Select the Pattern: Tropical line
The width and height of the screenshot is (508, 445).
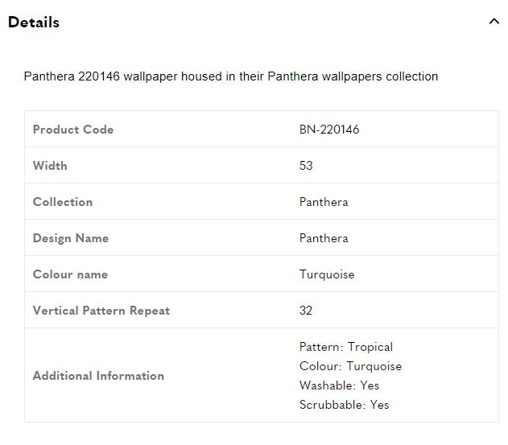tap(346, 347)
